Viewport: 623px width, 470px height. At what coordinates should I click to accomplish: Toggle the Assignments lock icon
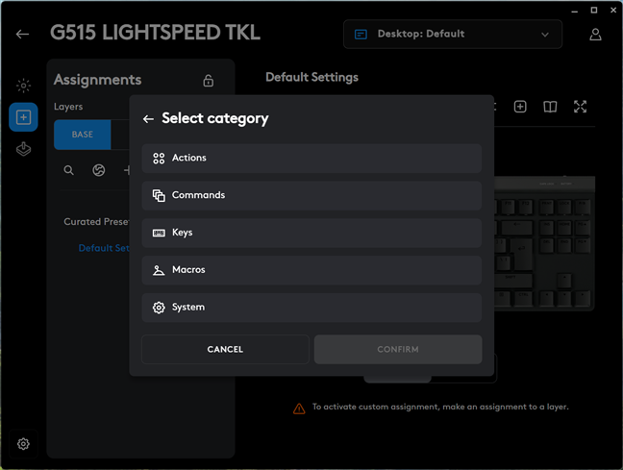(209, 81)
